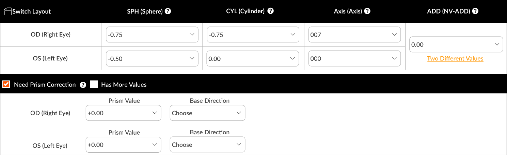Open the ADD value dropdown

point(456,44)
